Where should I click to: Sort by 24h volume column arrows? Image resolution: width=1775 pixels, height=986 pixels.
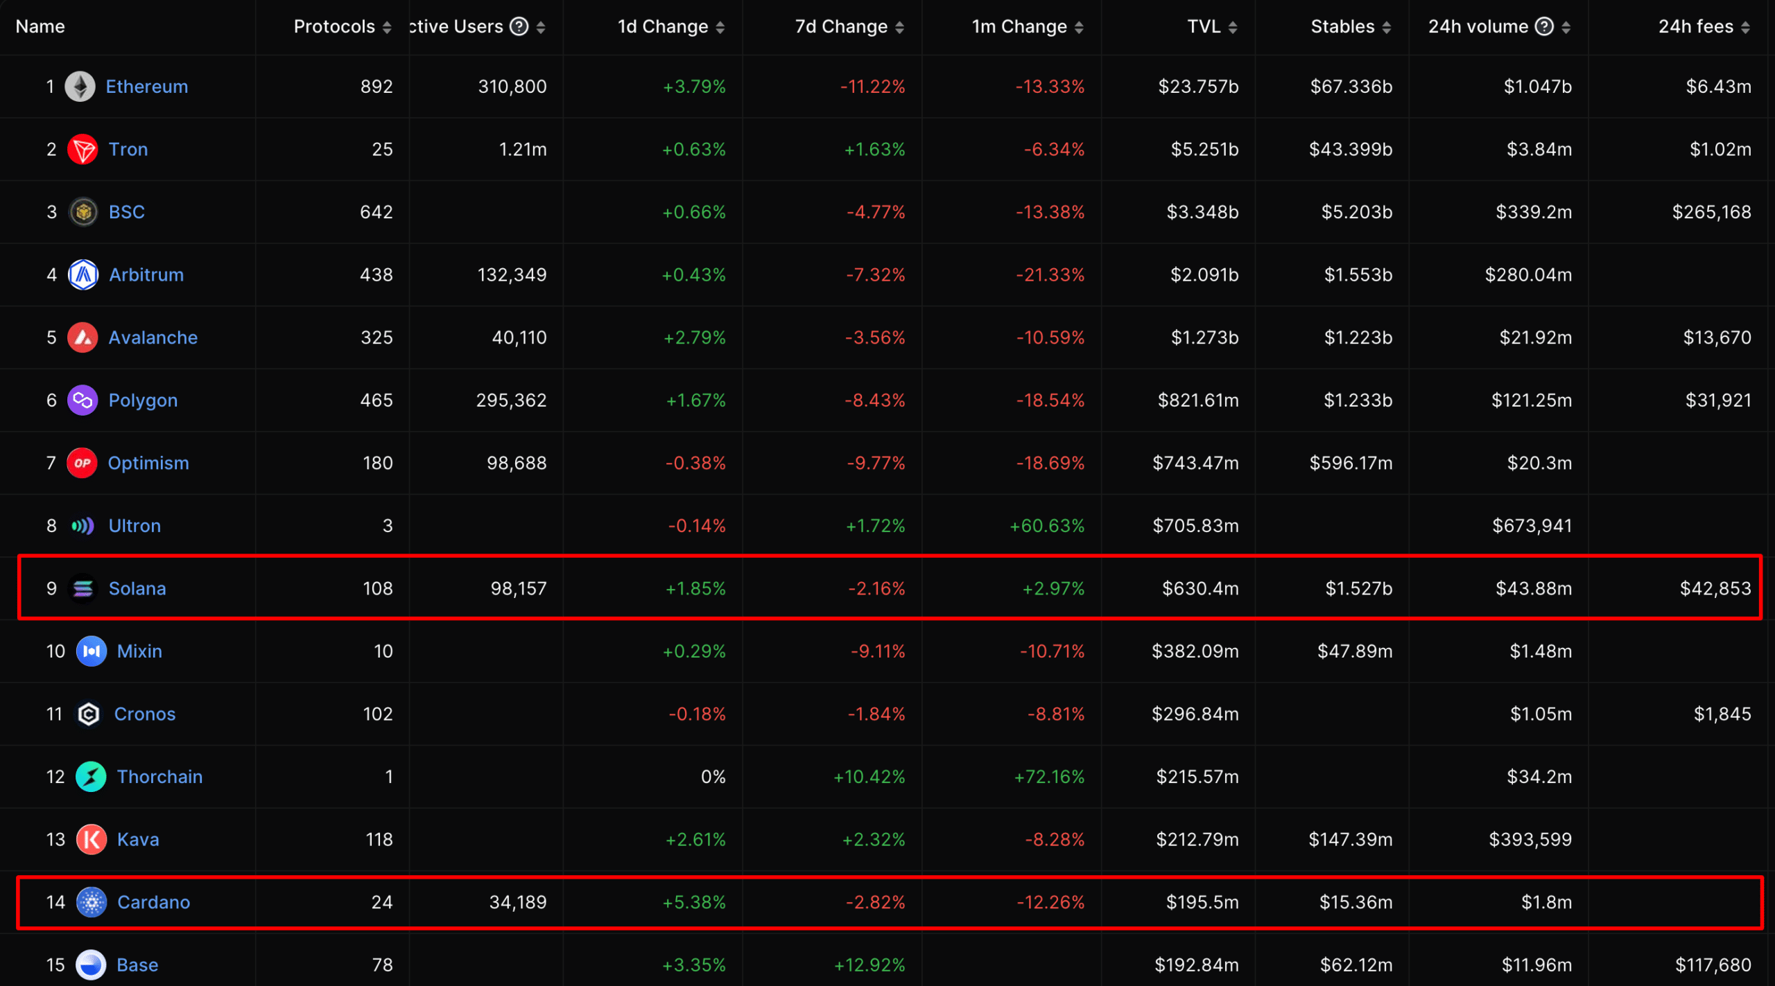click(x=1566, y=27)
